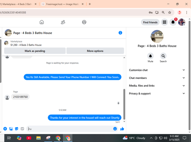This screenshot has width=191, height=142.
Task: Attach a photo using the image icon
Action: pos(11,129)
